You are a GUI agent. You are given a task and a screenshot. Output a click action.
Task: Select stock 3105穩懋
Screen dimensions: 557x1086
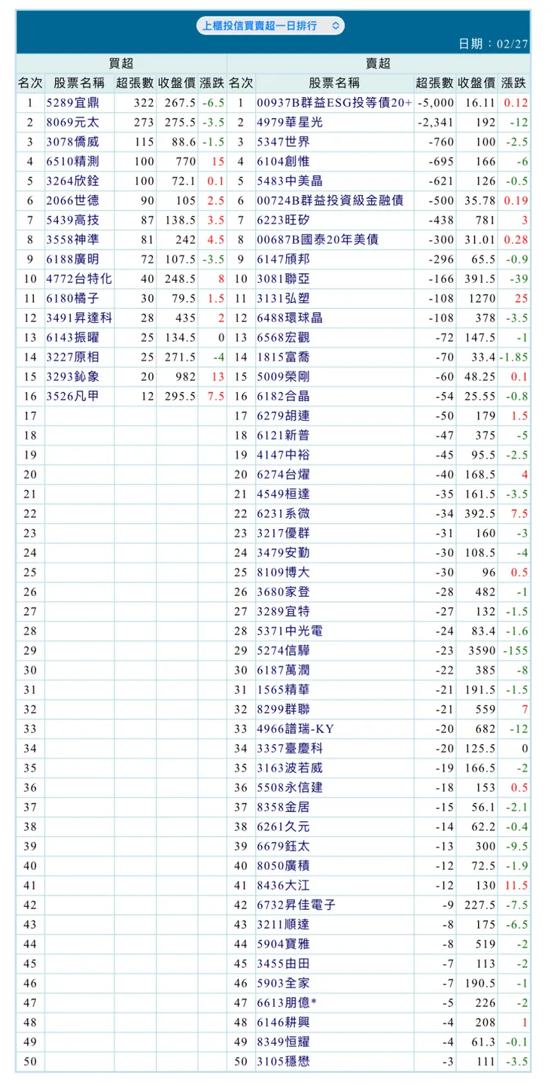(x=283, y=1061)
